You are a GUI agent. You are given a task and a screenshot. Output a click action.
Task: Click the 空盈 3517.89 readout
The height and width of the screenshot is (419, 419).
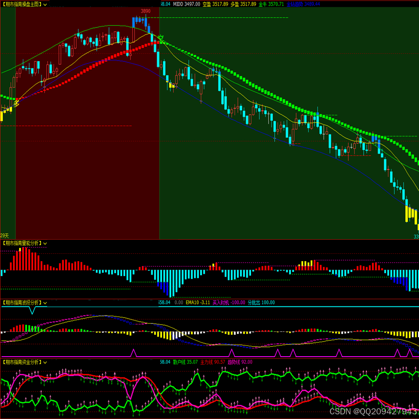216,4
